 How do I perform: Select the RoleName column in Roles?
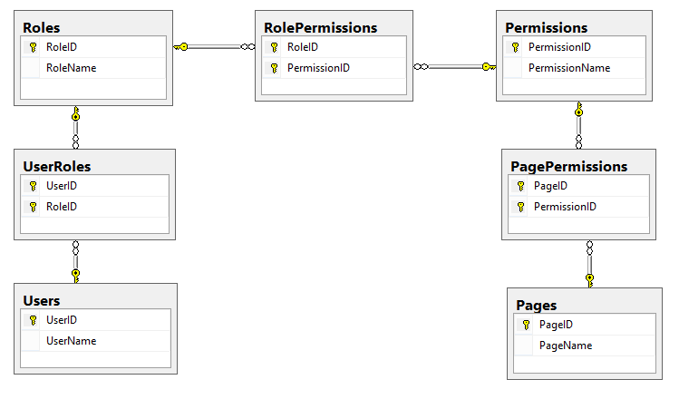[71, 68]
